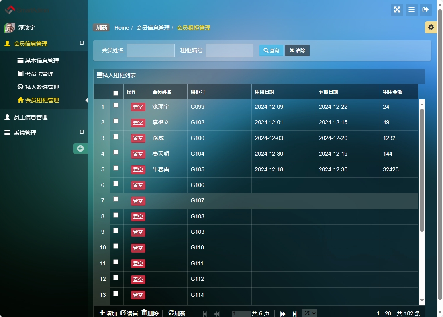The height and width of the screenshot is (317, 443).
Task: Collapse sidebar using green arrow button
Action: coord(80,148)
